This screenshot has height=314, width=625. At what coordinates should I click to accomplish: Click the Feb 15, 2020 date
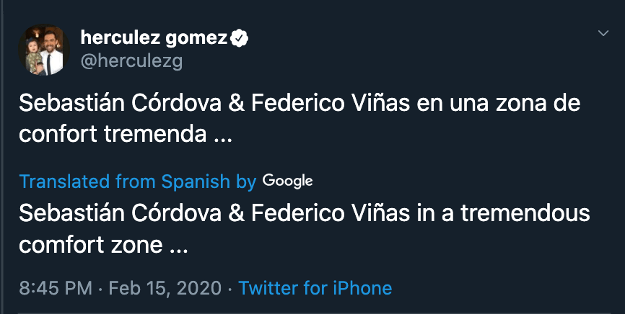pyautogui.click(x=164, y=289)
